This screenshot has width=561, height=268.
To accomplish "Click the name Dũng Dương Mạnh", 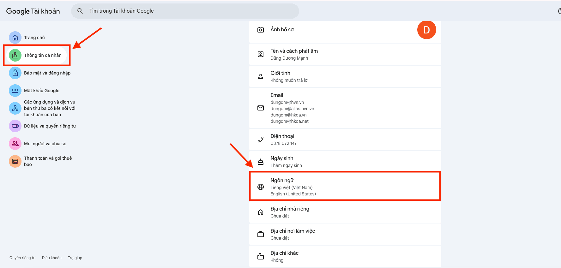I will pyautogui.click(x=289, y=58).
